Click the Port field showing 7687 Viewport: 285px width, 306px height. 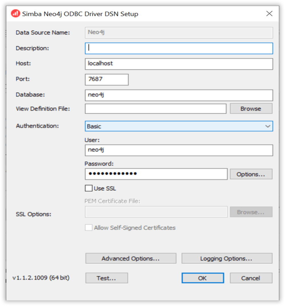tap(107, 79)
